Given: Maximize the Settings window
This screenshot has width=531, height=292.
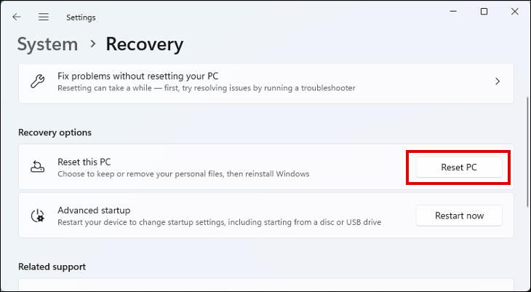Looking at the screenshot, I should [x=484, y=12].
